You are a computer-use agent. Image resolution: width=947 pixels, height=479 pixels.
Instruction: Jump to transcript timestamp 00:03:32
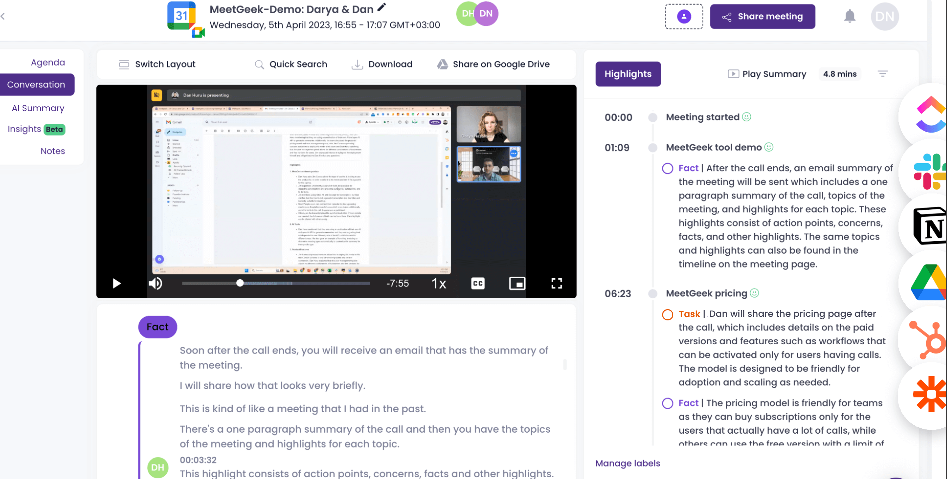point(197,460)
